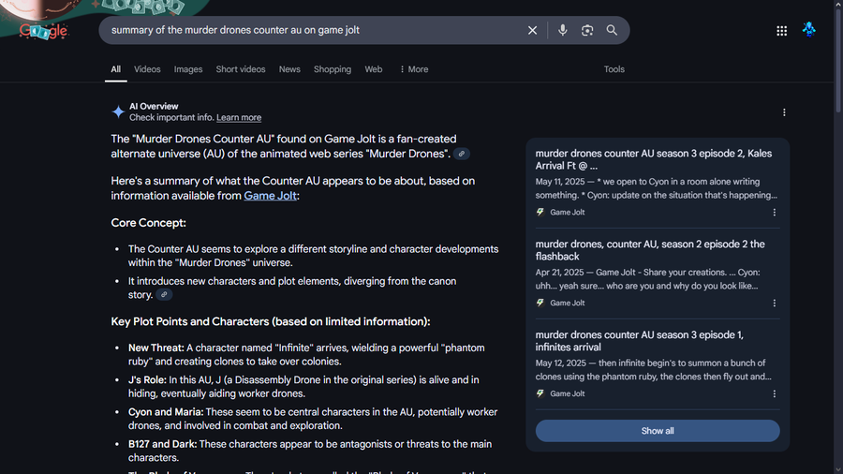Switch to the News tab
Screen dimensions: 843x474
(289, 69)
